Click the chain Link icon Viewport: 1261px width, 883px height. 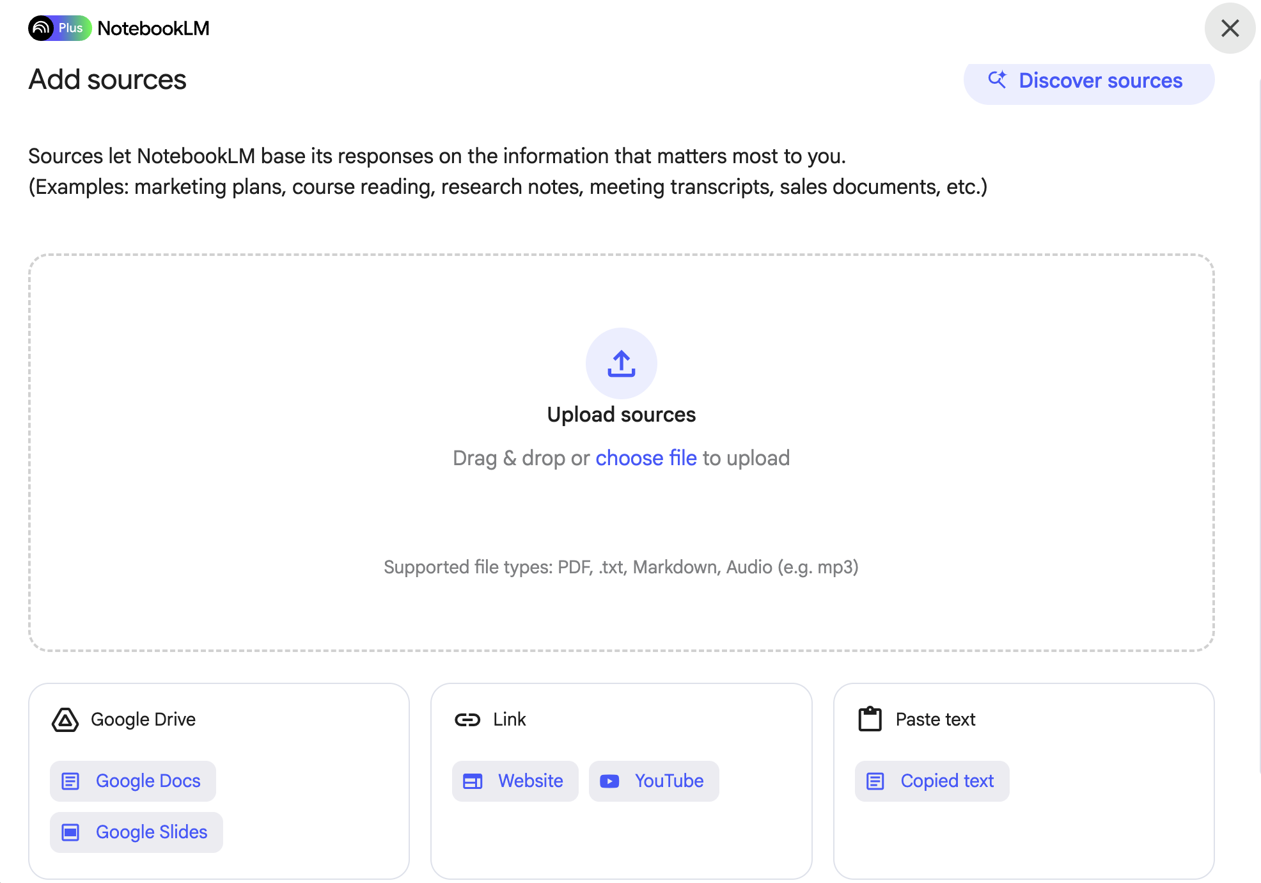pos(467,720)
